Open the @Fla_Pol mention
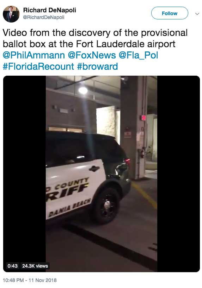The width and height of the screenshot is (202, 288). (138, 55)
